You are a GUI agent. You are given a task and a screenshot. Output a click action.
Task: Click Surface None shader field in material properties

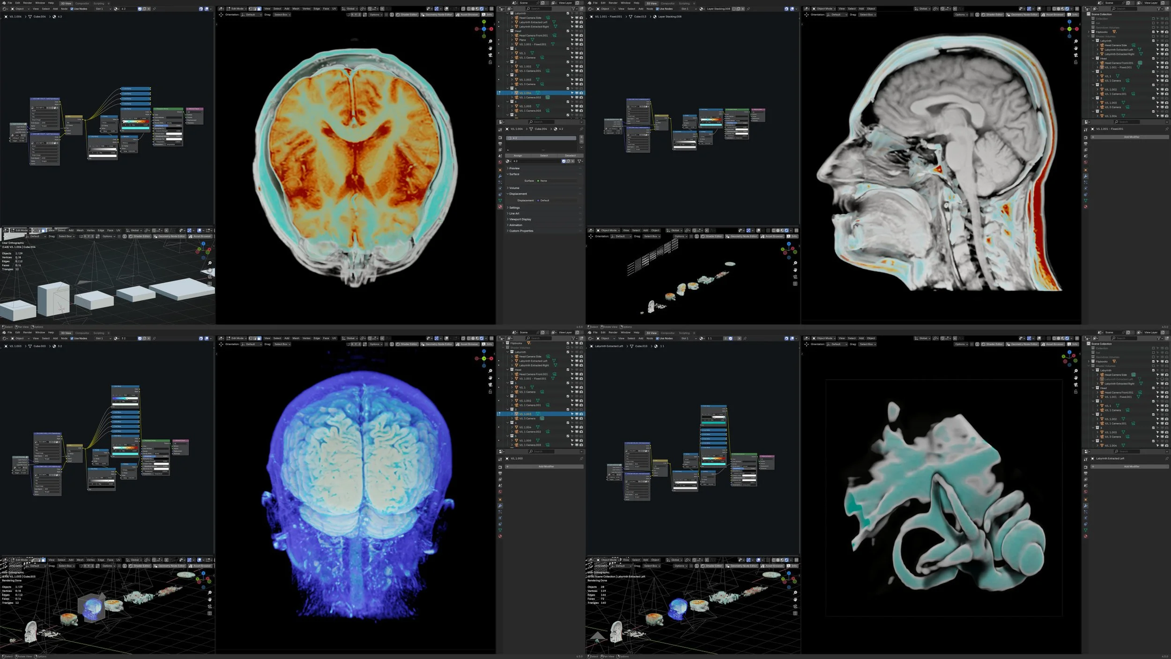(x=557, y=181)
